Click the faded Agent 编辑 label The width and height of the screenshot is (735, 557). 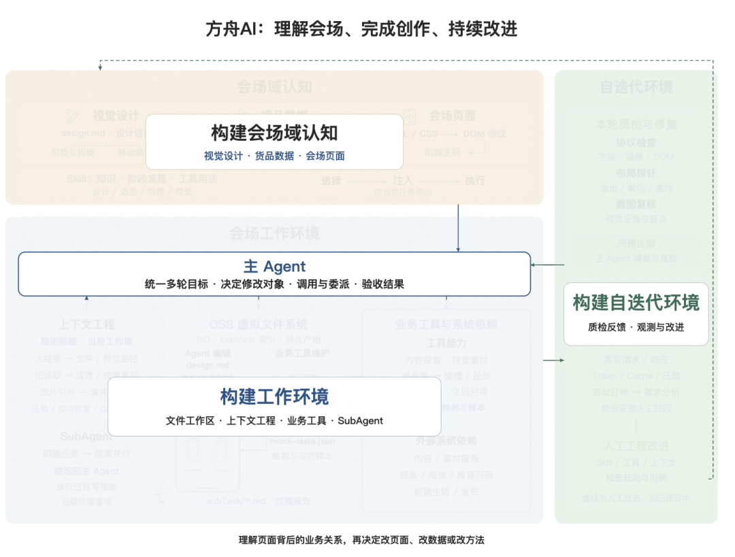tap(208, 353)
